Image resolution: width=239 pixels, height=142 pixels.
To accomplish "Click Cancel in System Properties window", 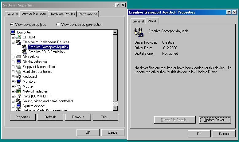I will pos(113,132).
